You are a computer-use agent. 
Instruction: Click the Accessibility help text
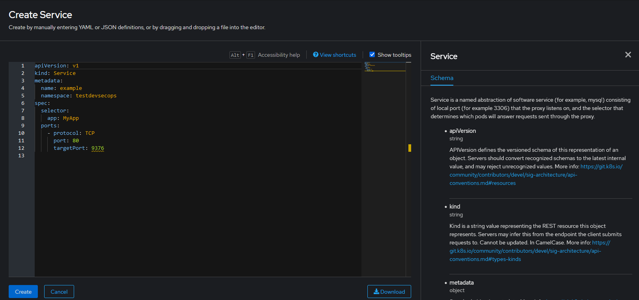coord(279,55)
